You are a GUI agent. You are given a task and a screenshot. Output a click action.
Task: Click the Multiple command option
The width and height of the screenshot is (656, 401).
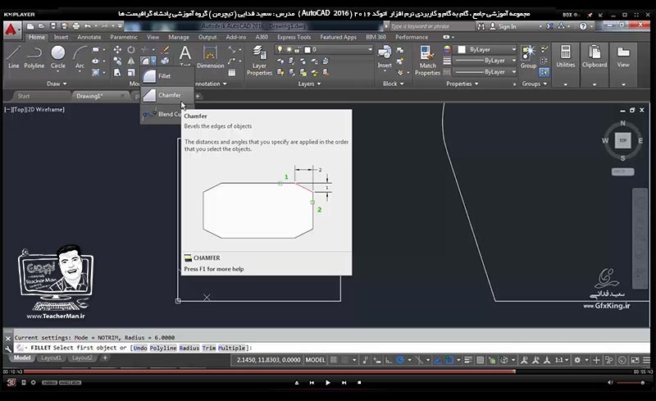tap(231, 348)
